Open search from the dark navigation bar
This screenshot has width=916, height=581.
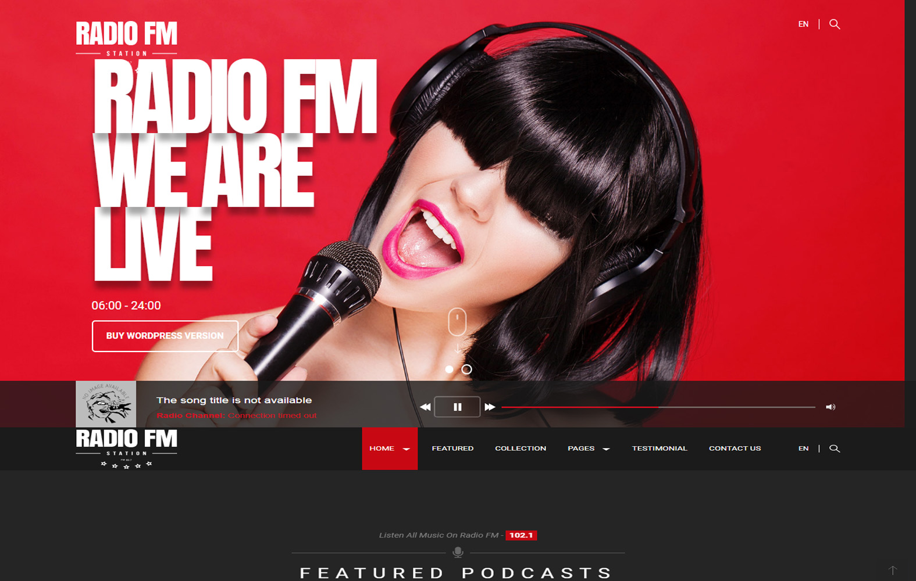click(x=835, y=449)
